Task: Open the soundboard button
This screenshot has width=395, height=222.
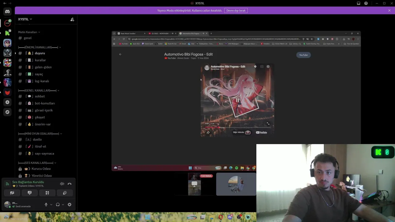Action: tap(65, 193)
